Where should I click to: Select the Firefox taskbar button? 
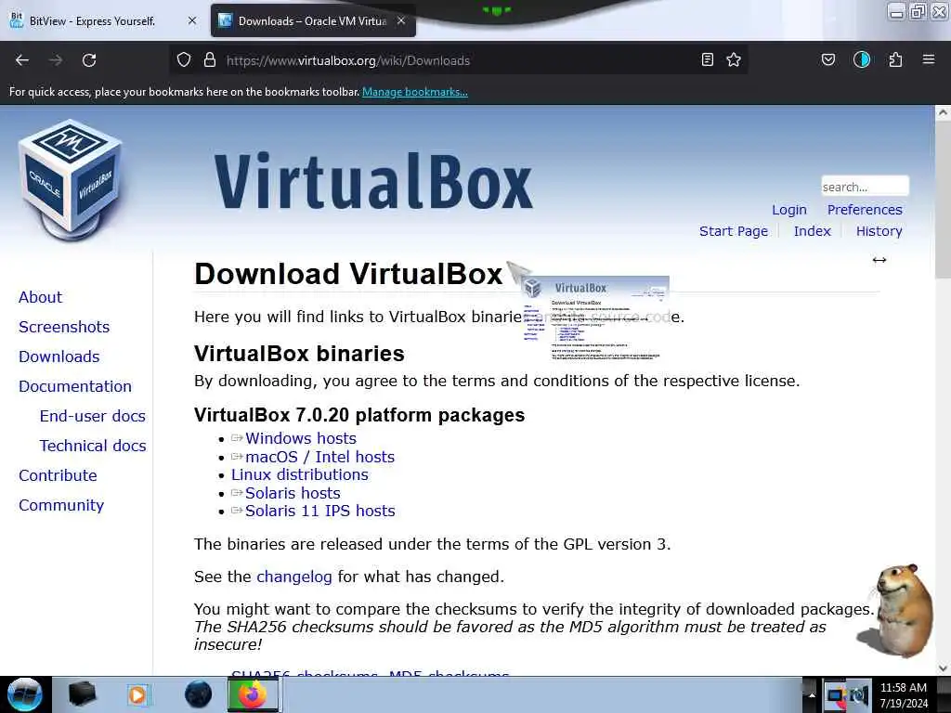click(253, 694)
